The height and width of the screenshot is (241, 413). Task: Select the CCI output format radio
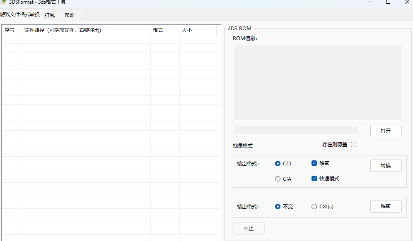tap(278, 163)
